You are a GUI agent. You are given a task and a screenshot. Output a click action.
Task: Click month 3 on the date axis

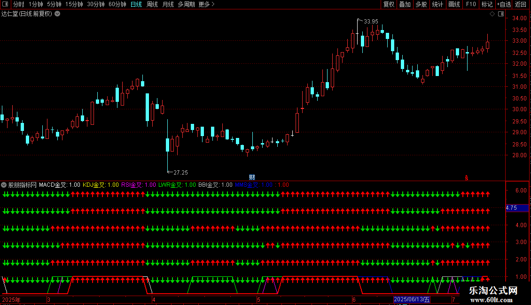[x=49, y=299]
